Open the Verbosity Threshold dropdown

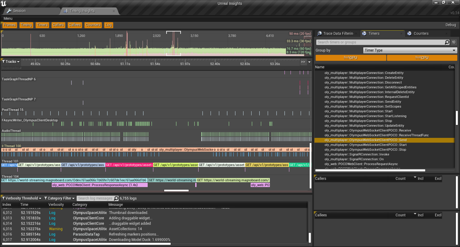pos(22,198)
